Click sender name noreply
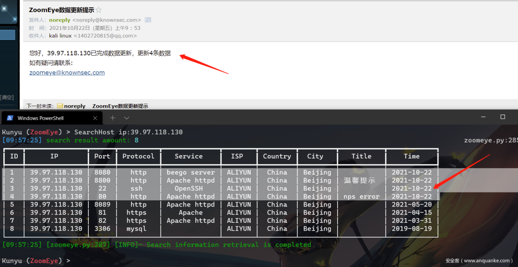Viewport: 518px width, 267px height. coord(60,20)
